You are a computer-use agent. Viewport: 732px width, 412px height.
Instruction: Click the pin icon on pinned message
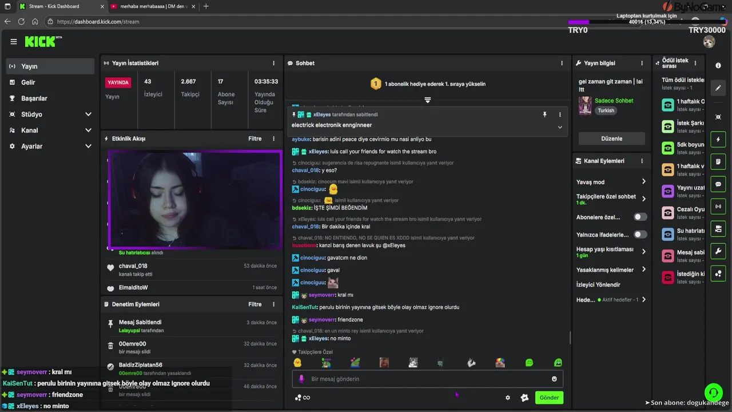pos(544,114)
